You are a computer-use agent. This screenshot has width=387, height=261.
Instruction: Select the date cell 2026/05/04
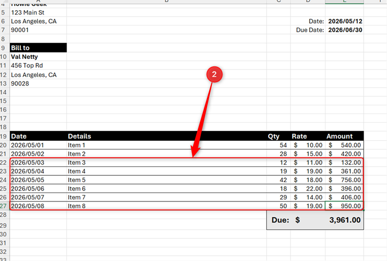[x=38, y=171]
